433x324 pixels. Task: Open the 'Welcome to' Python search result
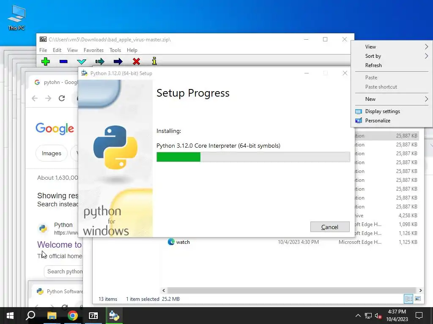tap(59, 245)
